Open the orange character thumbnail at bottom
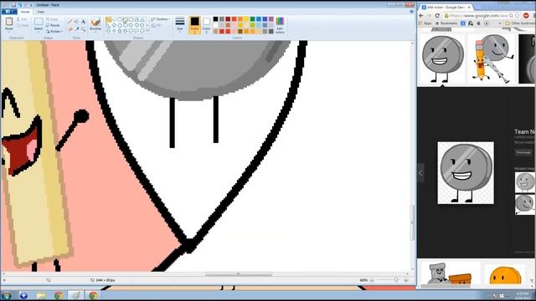 505,275
